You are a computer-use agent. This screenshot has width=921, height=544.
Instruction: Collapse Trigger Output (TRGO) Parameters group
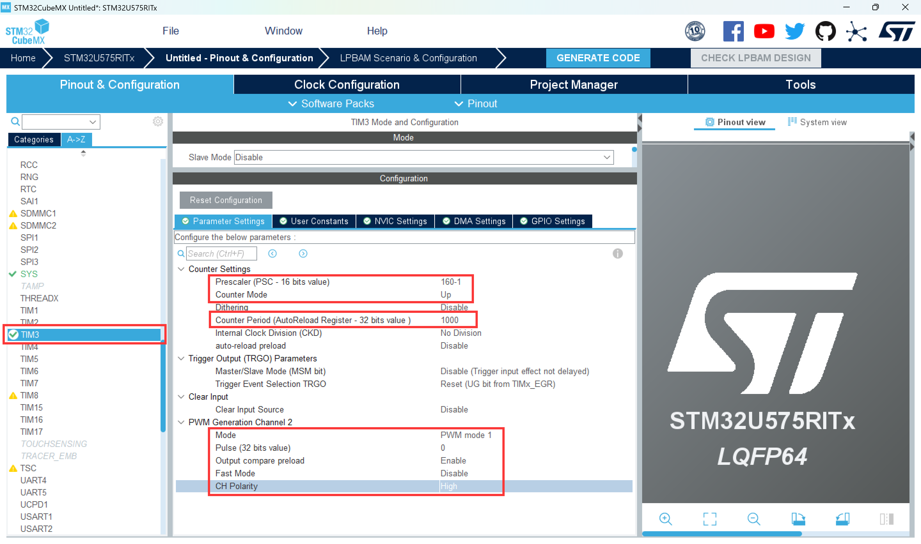pyautogui.click(x=181, y=359)
